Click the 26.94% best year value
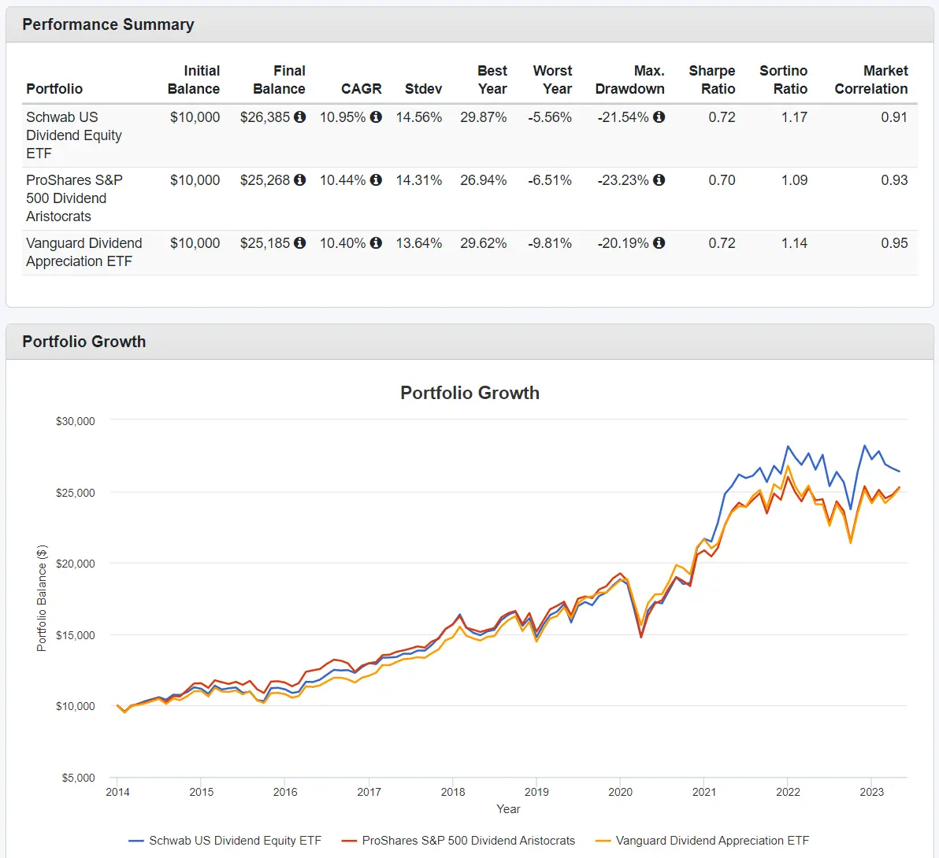Viewport: 939px width, 858px height. pyautogui.click(x=483, y=180)
